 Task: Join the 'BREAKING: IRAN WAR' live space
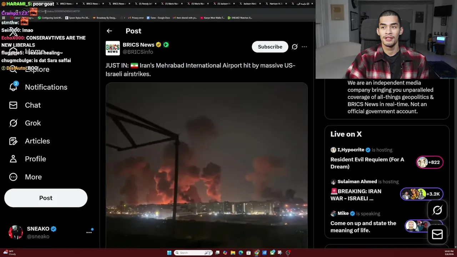click(356, 195)
